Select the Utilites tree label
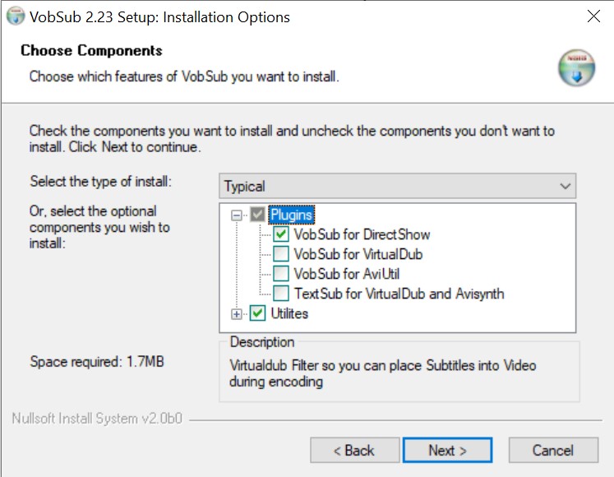 pyautogui.click(x=289, y=313)
